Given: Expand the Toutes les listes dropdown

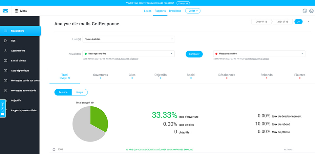Looking at the screenshot, I should [129, 39].
